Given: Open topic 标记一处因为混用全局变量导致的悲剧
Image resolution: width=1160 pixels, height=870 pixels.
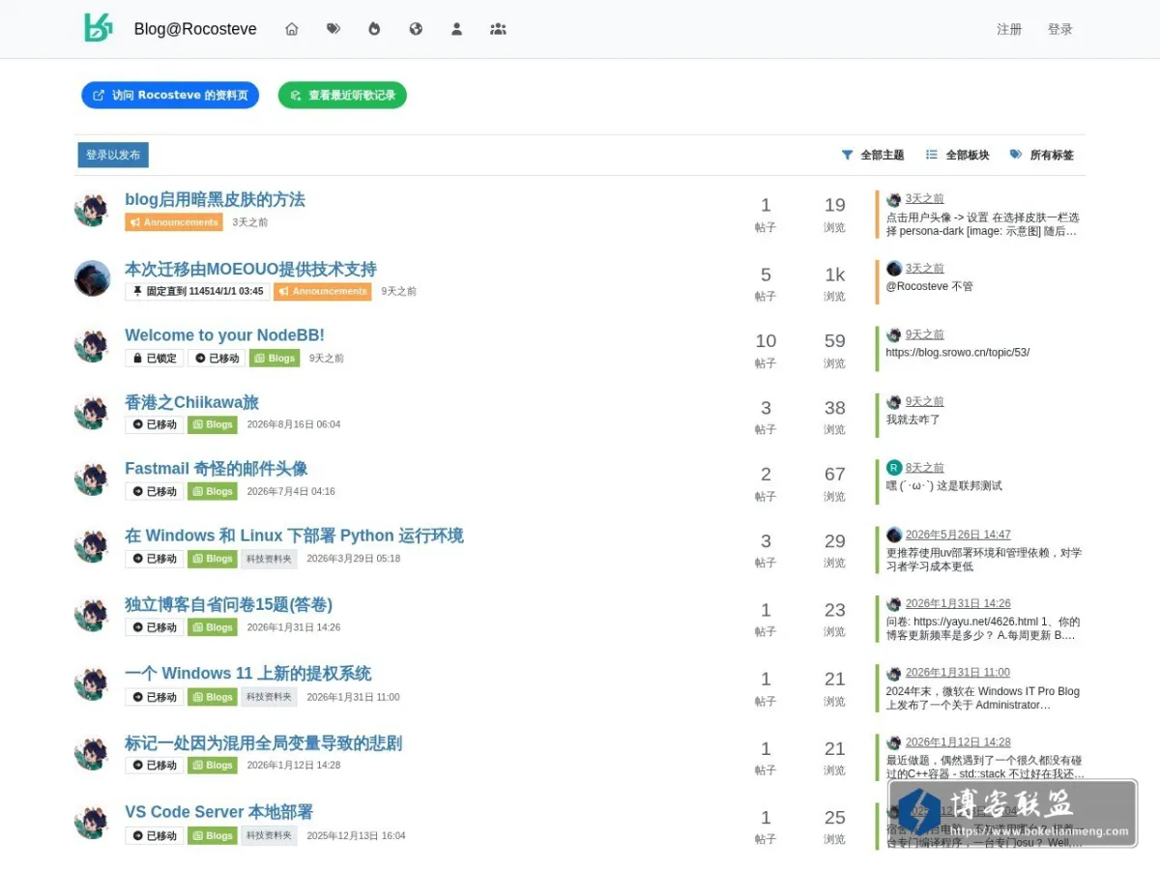Looking at the screenshot, I should pyautogui.click(x=263, y=743).
